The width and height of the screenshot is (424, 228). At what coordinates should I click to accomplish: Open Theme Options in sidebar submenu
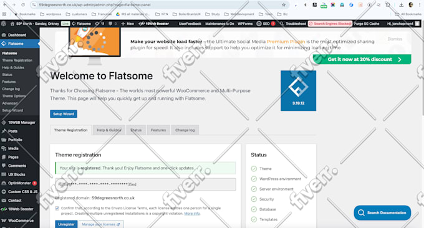pos(14,96)
